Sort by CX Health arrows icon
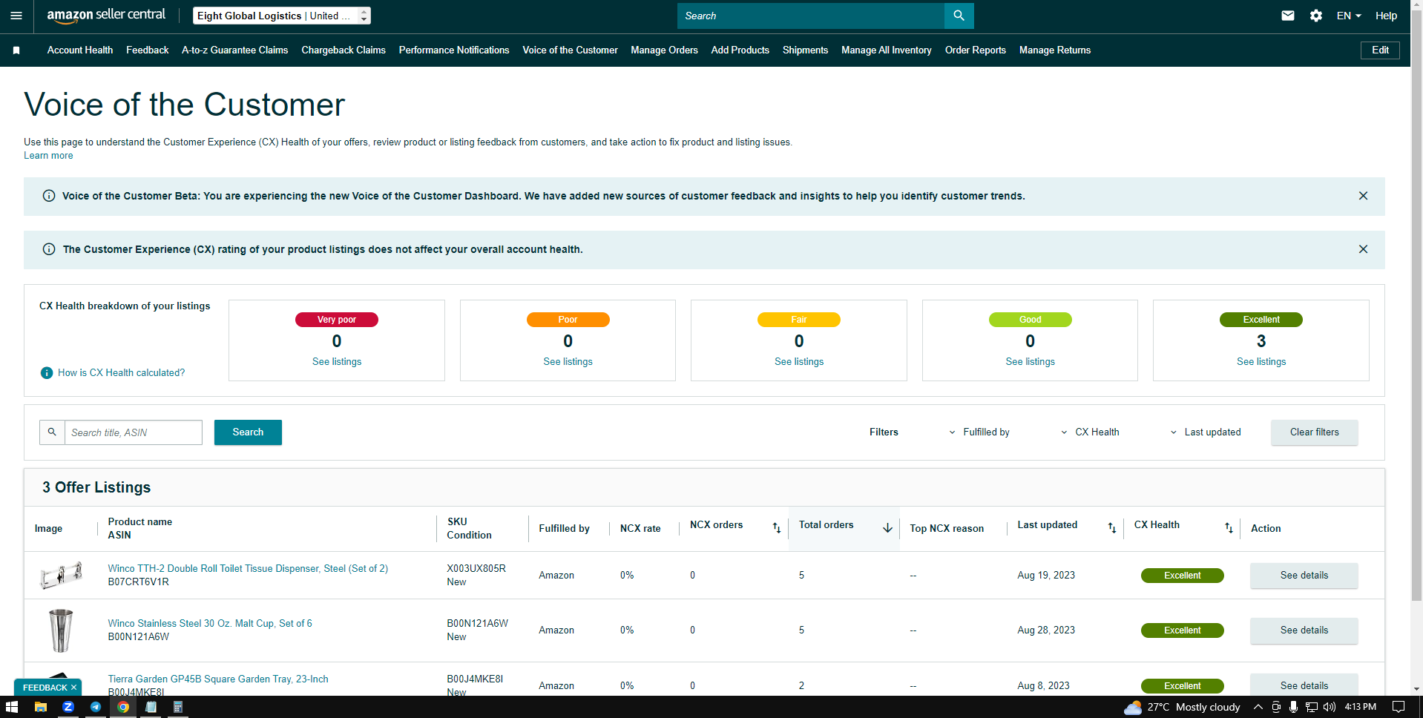 (x=1229, y=527)
